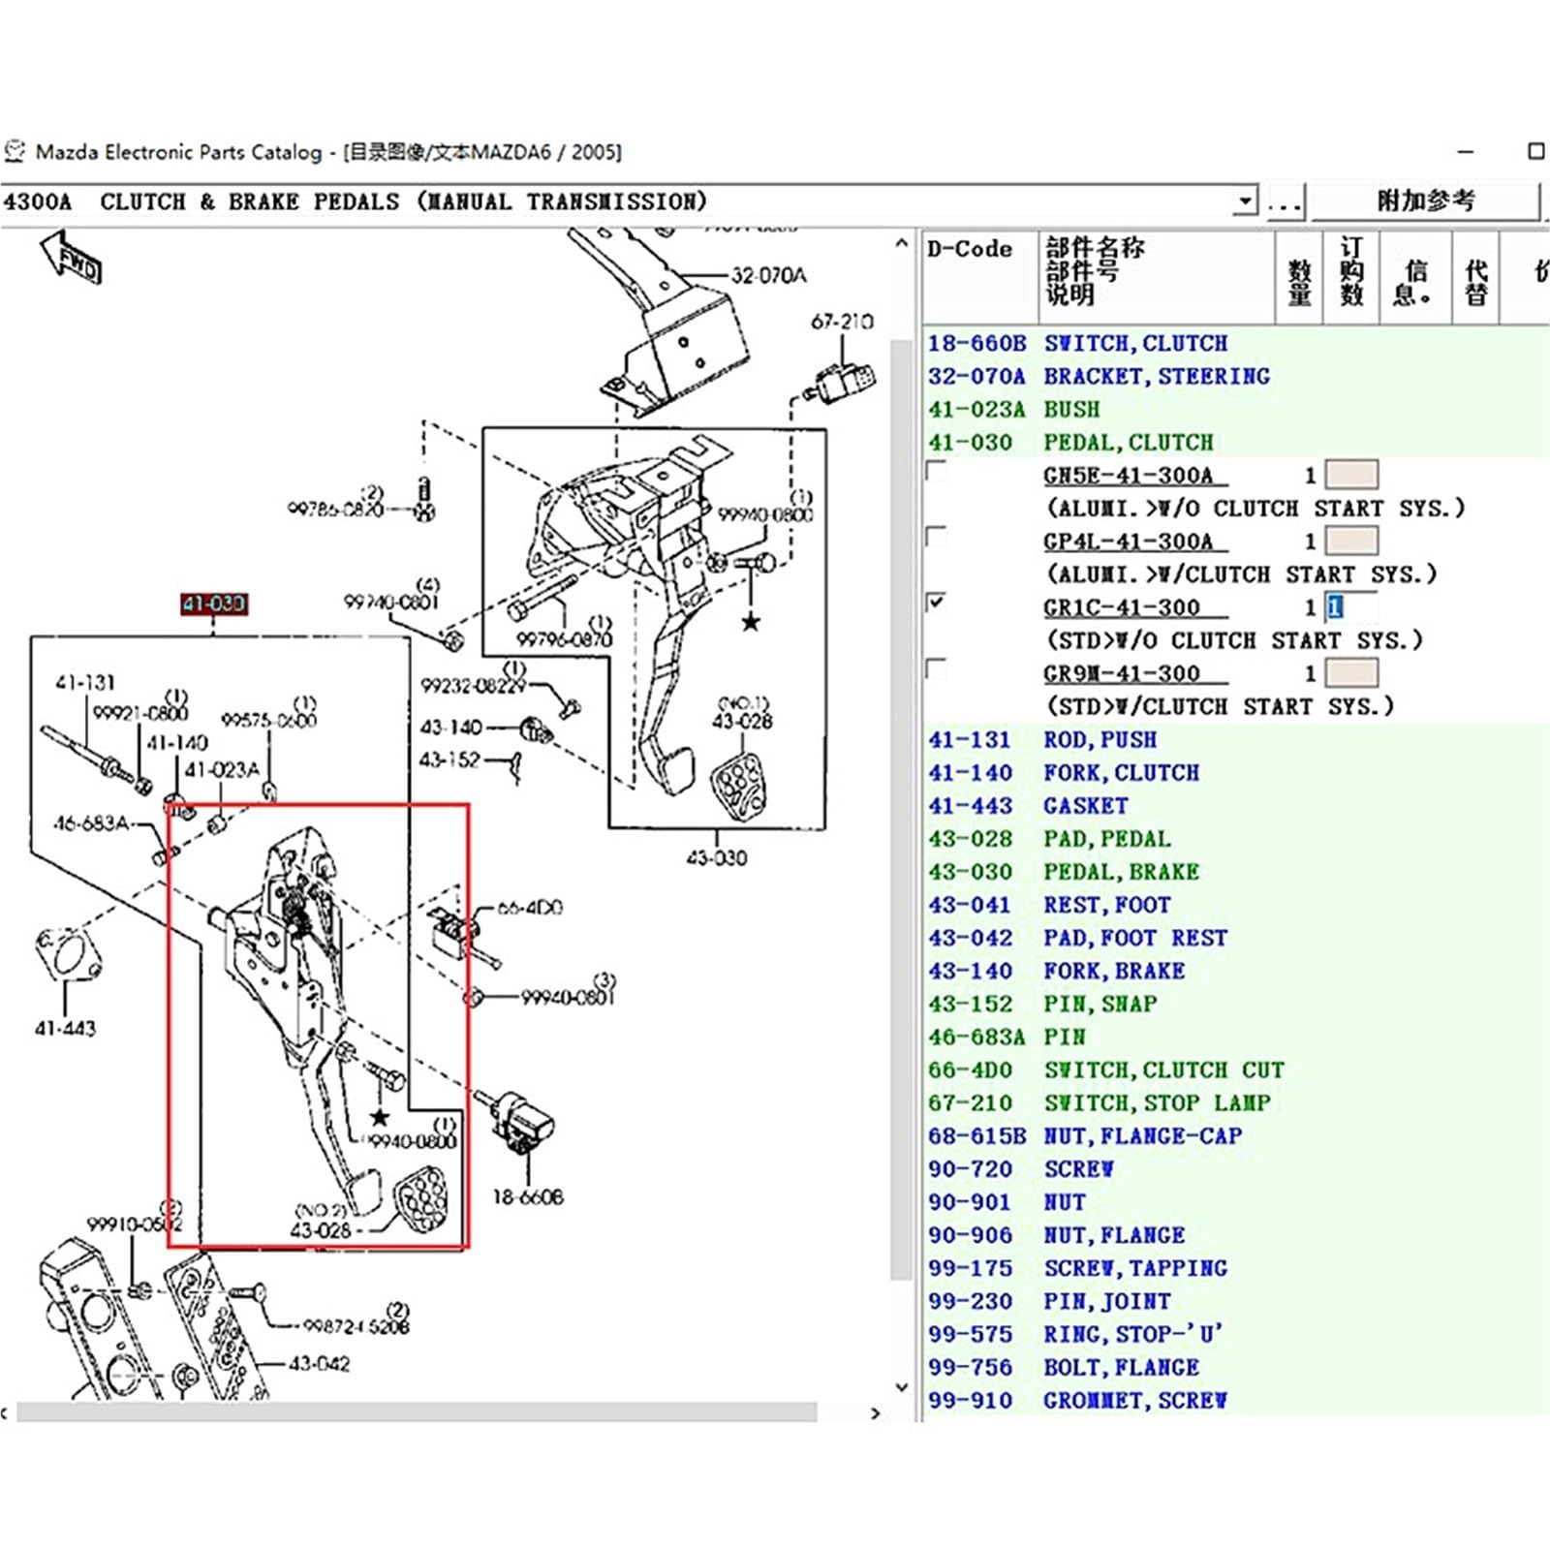Select the 43-030 PEDAL, BRAKE list row

pyautogui.click(x=1236, y=871)
